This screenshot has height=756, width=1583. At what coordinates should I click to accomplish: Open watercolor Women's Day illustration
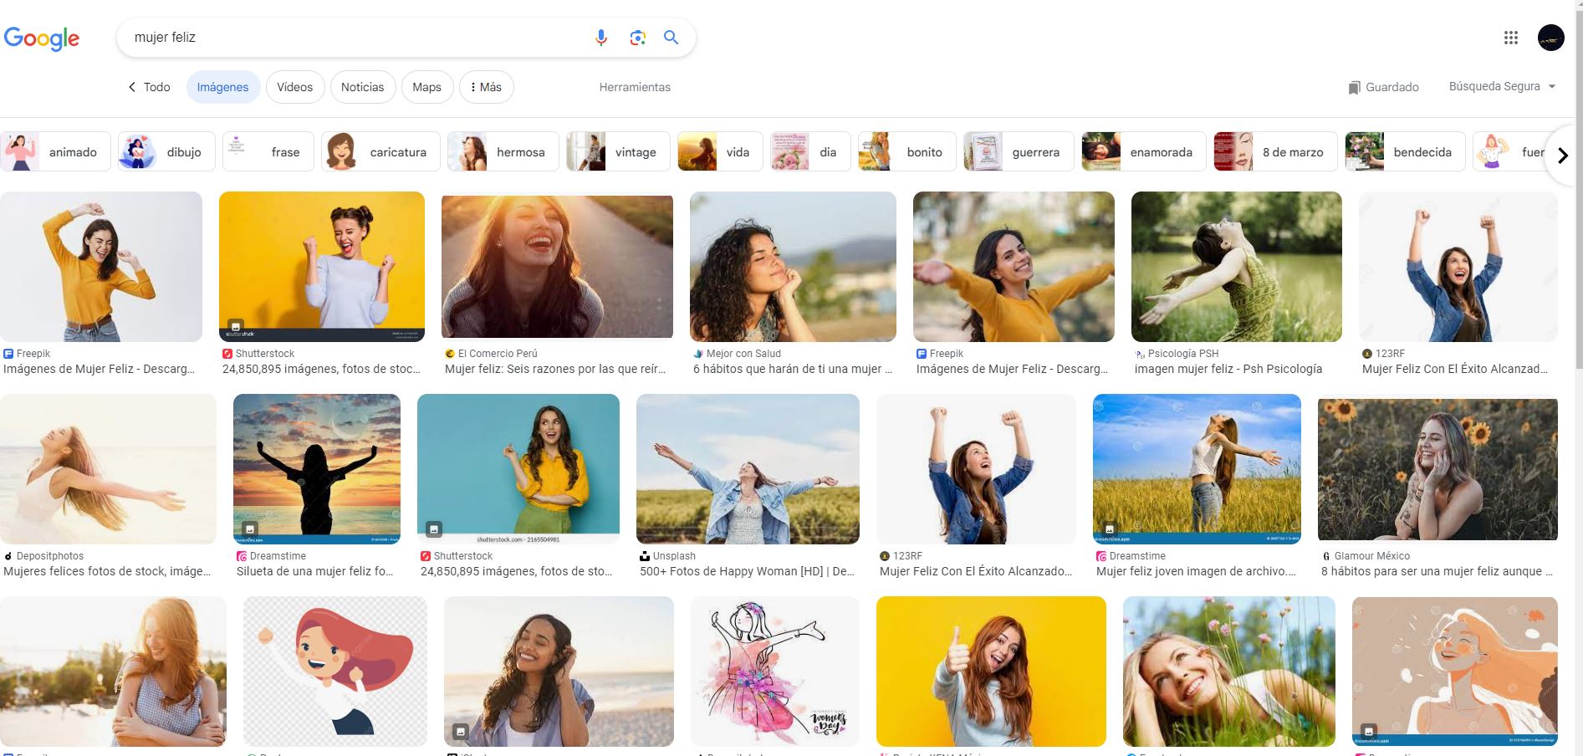(x=775, y=672)
